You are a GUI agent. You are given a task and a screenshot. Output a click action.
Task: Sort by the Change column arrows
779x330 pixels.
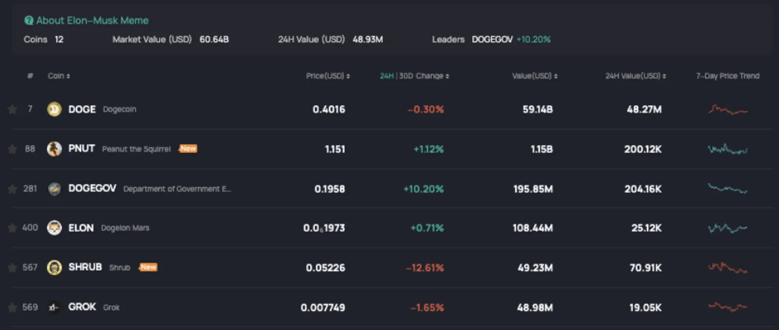[447, 76]
